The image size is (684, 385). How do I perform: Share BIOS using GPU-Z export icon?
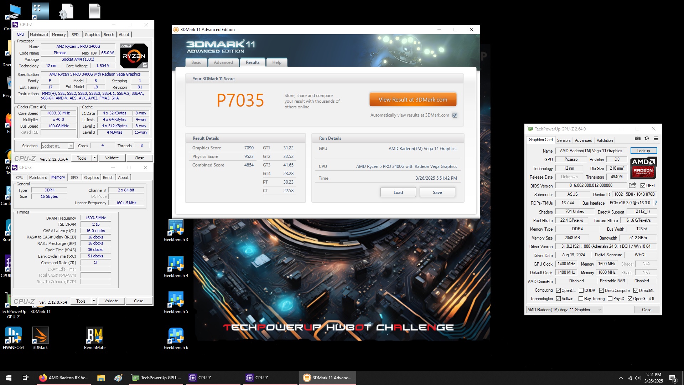[632, 185]
